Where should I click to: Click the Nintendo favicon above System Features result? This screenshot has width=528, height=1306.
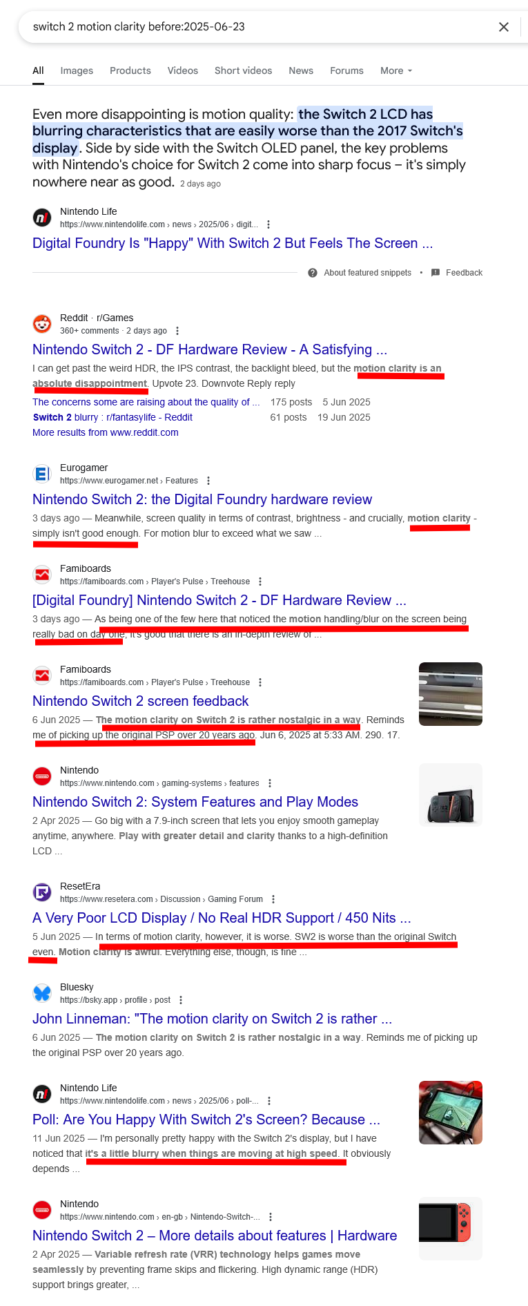point(42,776)
